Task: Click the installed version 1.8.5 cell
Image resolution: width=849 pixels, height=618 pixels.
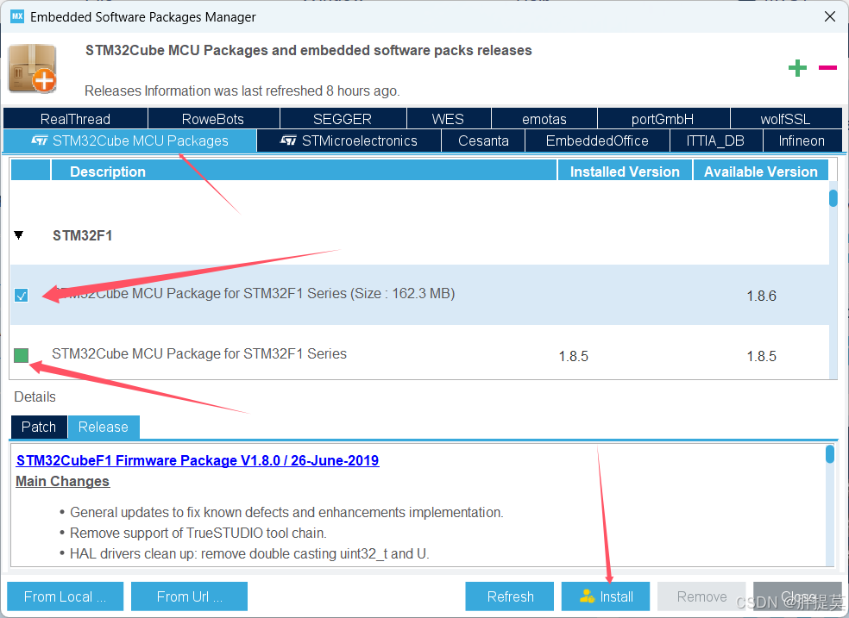Action: coord(574,356)
